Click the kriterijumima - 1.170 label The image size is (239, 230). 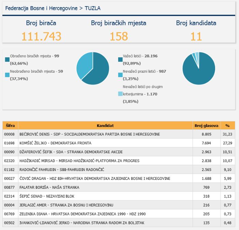click(140, 94)
